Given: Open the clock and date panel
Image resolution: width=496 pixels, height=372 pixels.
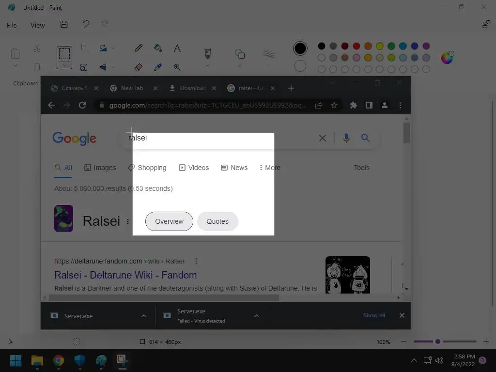Looking at the screenshot, I should click(x=464, y=360).
